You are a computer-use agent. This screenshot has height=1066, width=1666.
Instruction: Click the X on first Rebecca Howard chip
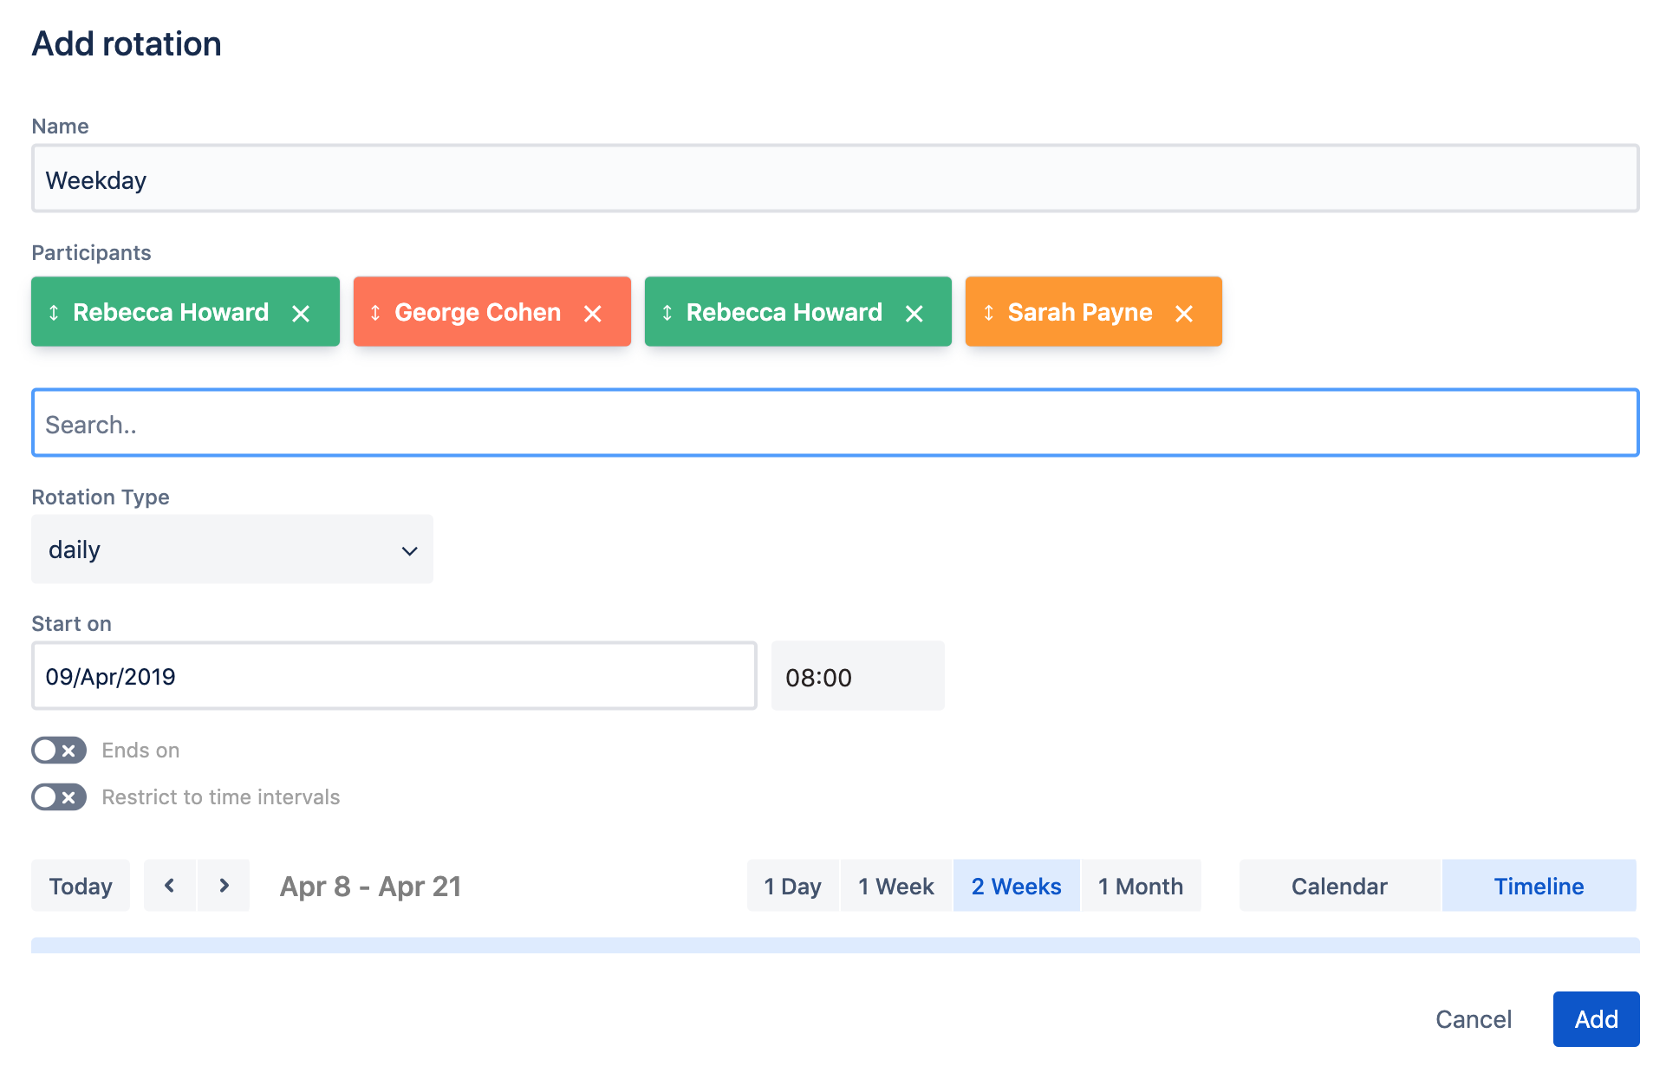[301, 314]
